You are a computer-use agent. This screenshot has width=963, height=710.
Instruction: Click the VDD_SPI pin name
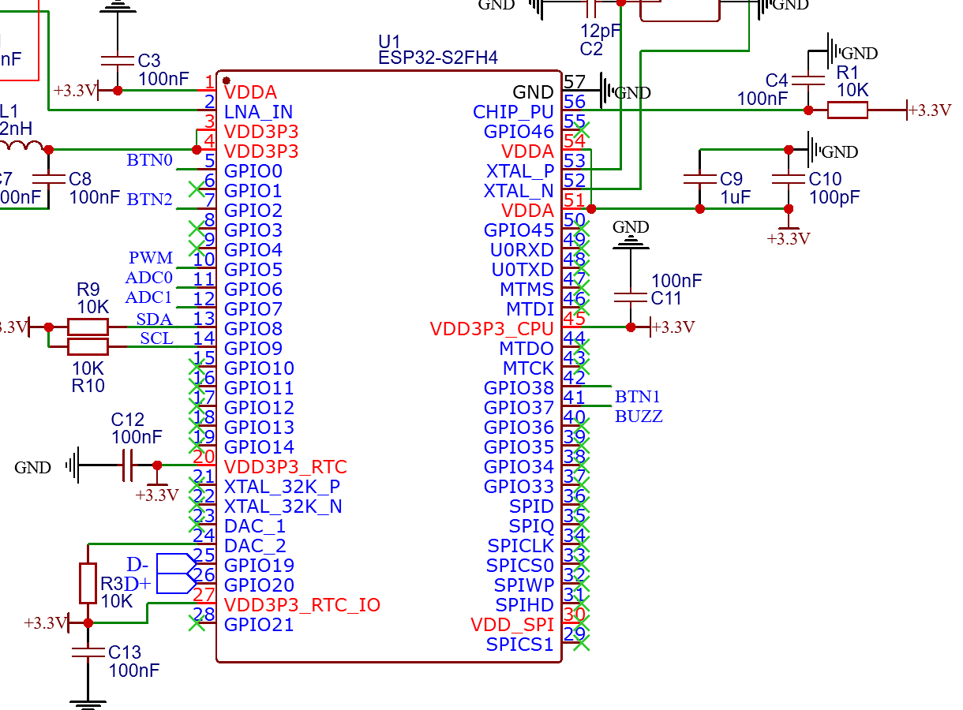click(x=513, y=624)
